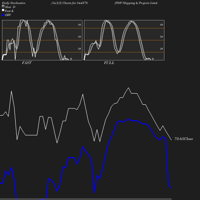Click the 50 level label in FAST chart
This screenshot has height=200, width=200.
80,37
